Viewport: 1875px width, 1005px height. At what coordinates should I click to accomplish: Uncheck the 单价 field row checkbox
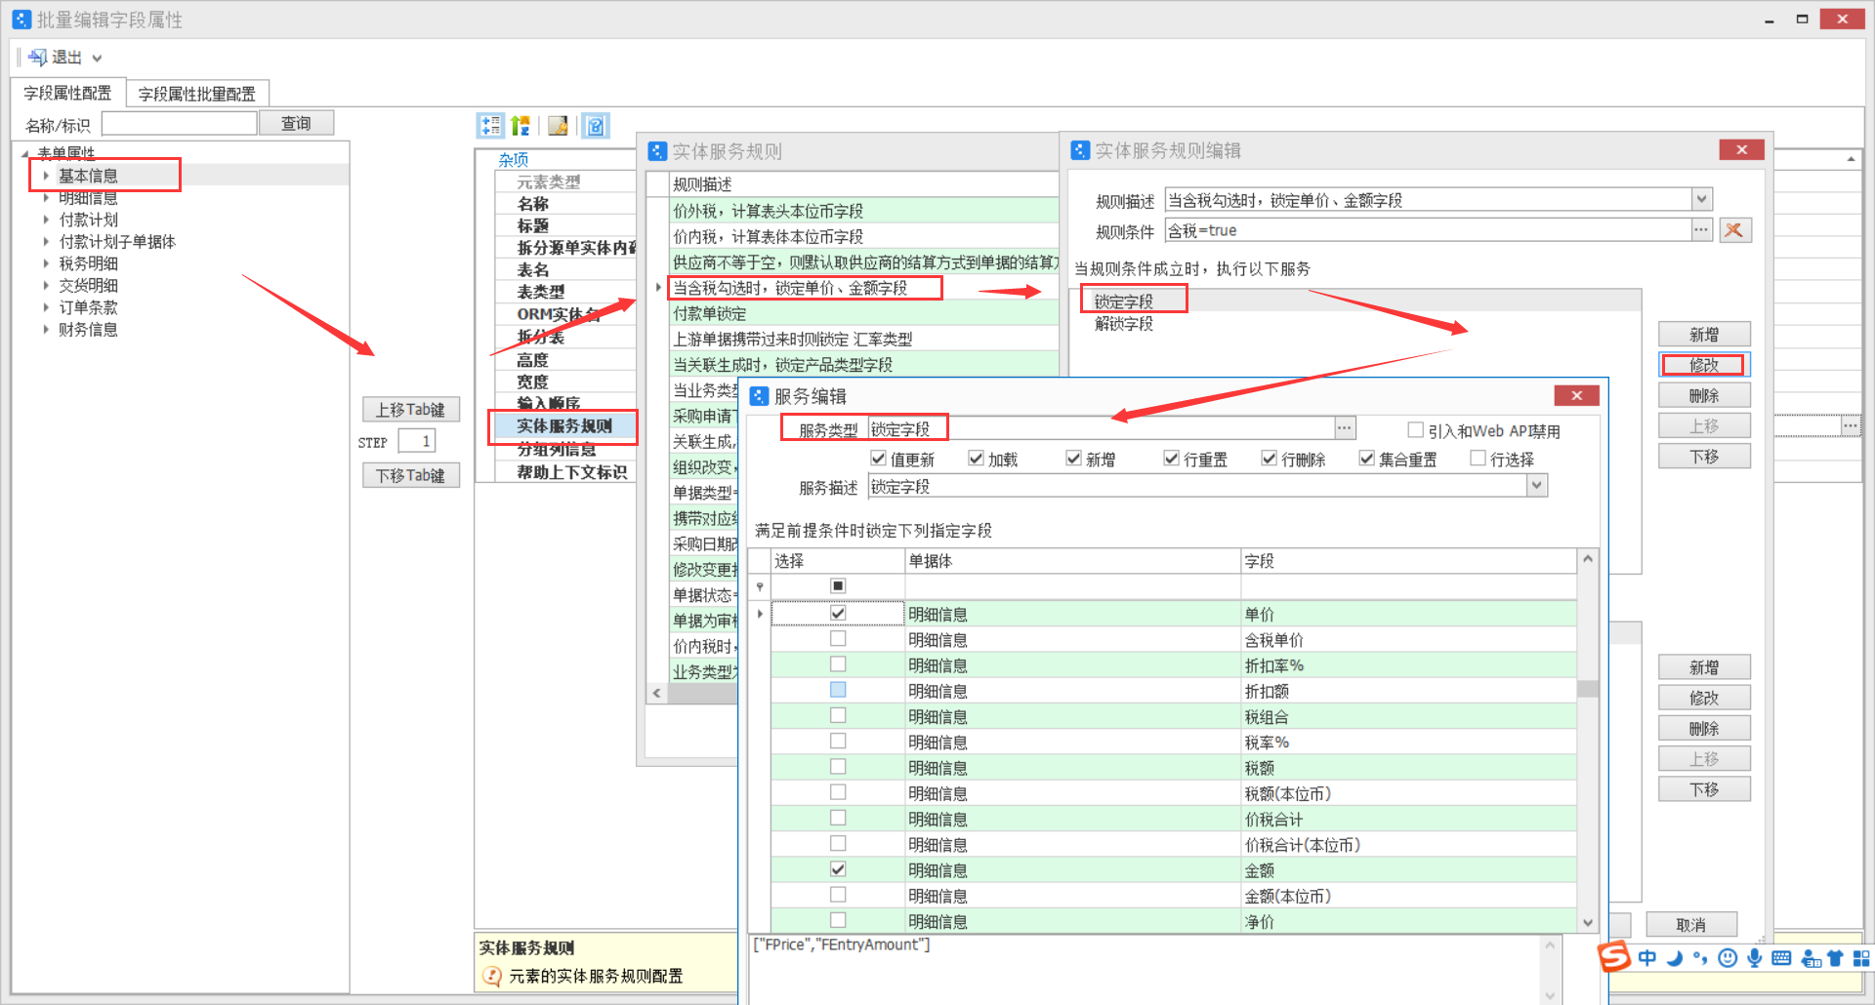(x=838, y=613)
